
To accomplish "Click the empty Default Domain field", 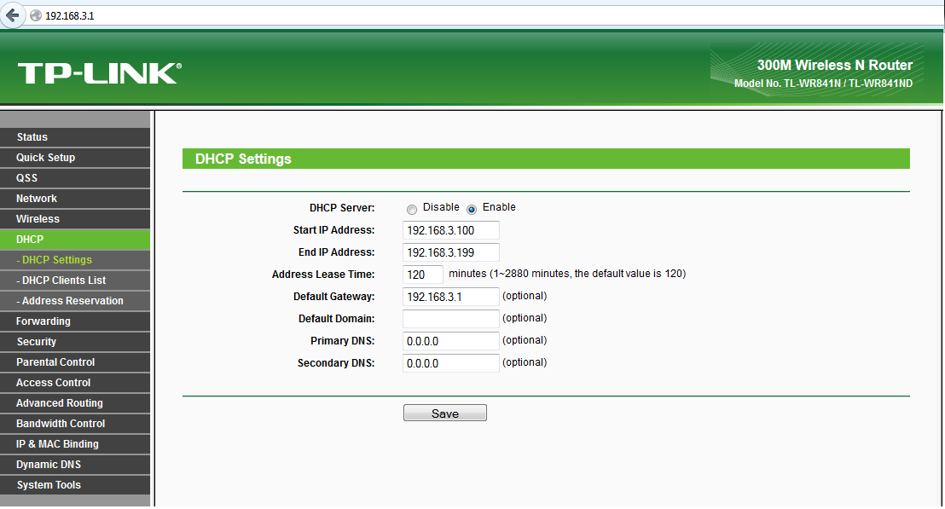I will click(451, 319).
